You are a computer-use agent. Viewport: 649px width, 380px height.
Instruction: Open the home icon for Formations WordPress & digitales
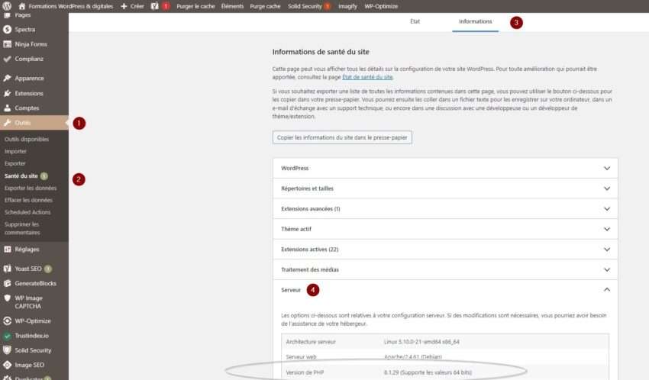pos(22,6)
